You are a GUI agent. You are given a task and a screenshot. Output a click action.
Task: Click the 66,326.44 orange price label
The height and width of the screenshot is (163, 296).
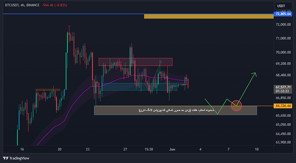pyautogui.click(x=283, y=106)
